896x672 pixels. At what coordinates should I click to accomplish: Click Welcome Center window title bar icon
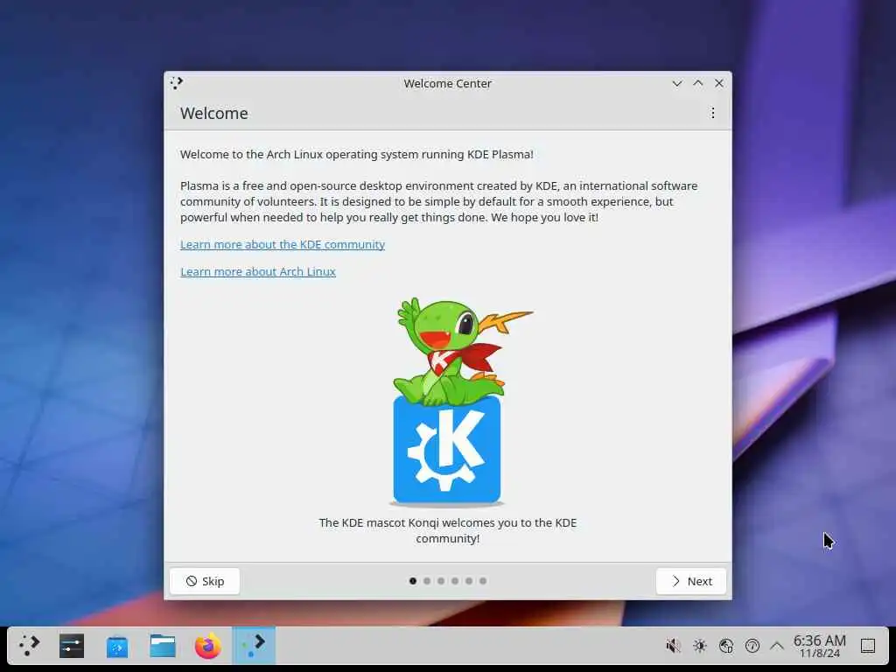(x=177, y=83)
